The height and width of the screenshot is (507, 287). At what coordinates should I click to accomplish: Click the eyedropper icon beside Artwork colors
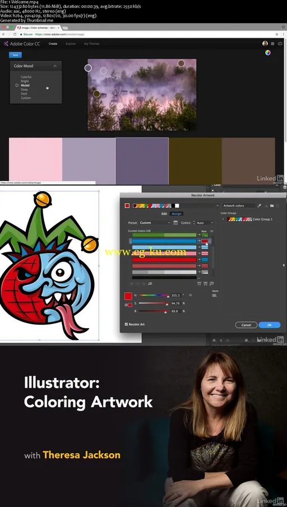coord(259,206)
